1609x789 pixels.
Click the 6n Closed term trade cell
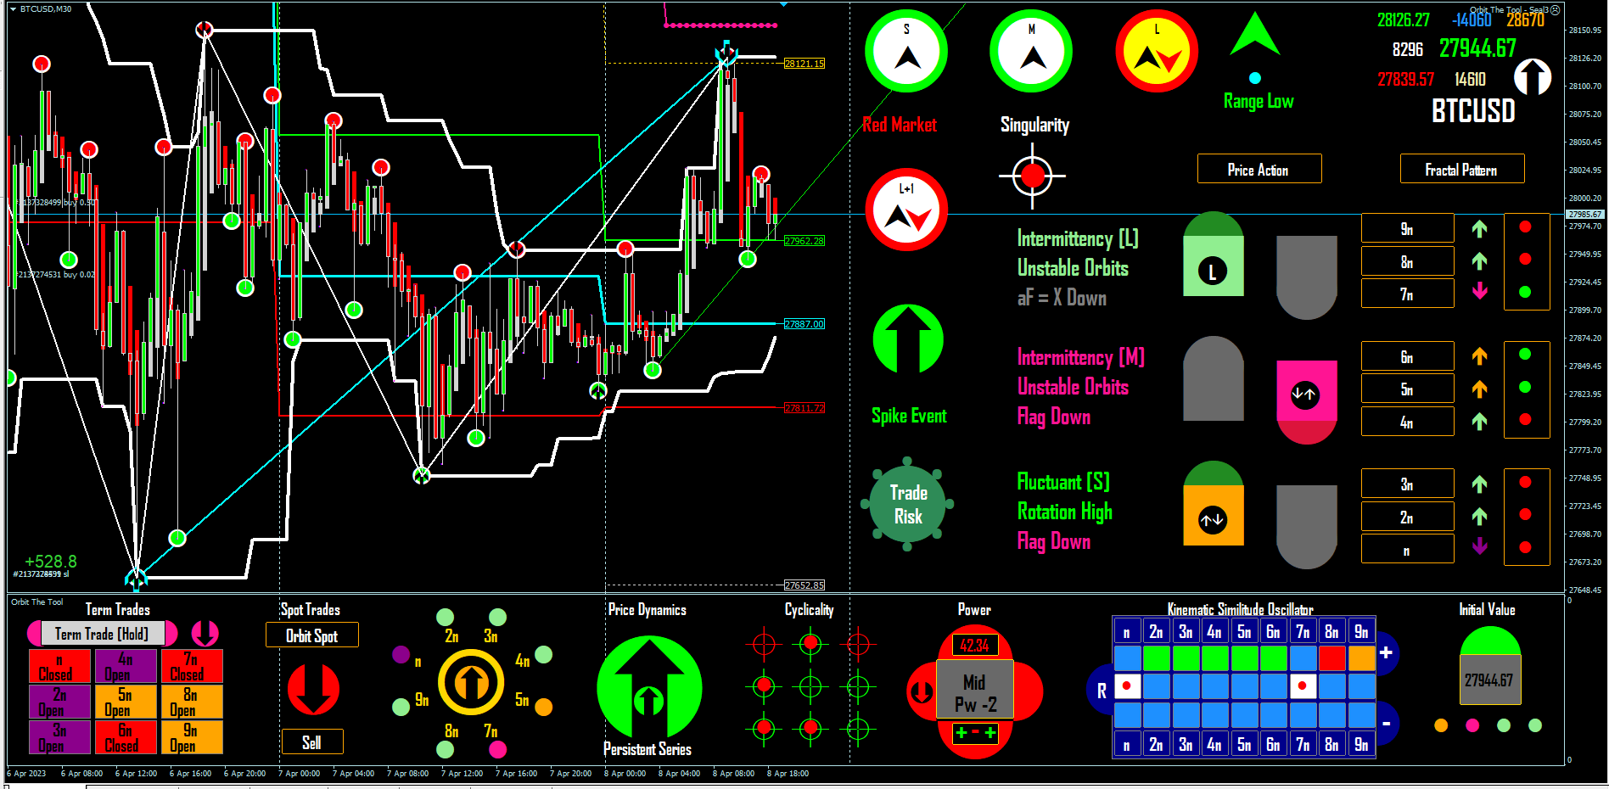(126, 737)
